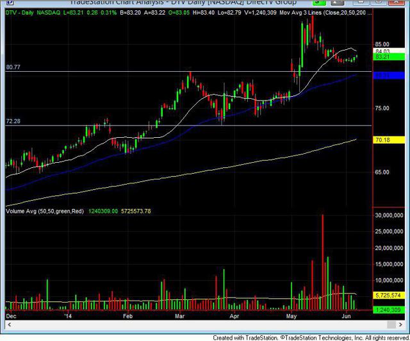Click the 25,000,000 volume axis label
The image size is (410, 341).
click(x=389, y=231)
